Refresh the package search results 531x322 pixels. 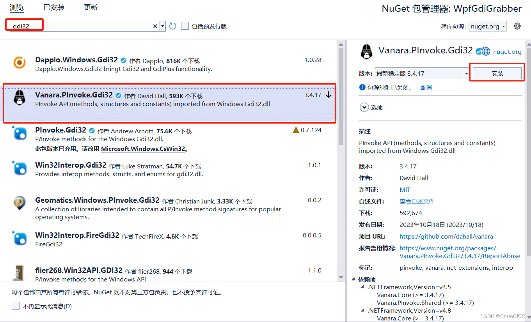173,26
